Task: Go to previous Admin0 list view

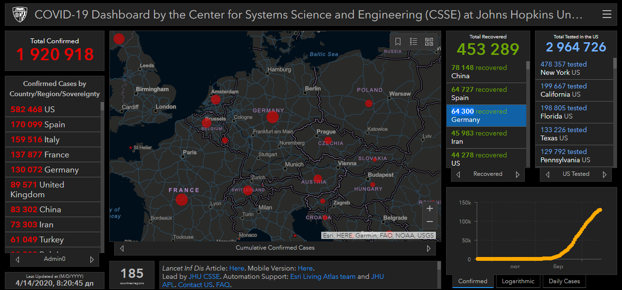Action: pos(17,259)
